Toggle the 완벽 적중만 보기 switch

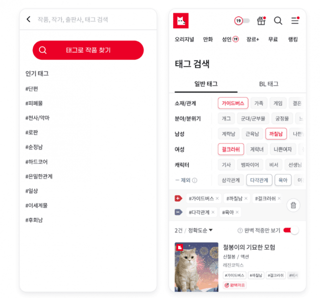click(291, 230)
